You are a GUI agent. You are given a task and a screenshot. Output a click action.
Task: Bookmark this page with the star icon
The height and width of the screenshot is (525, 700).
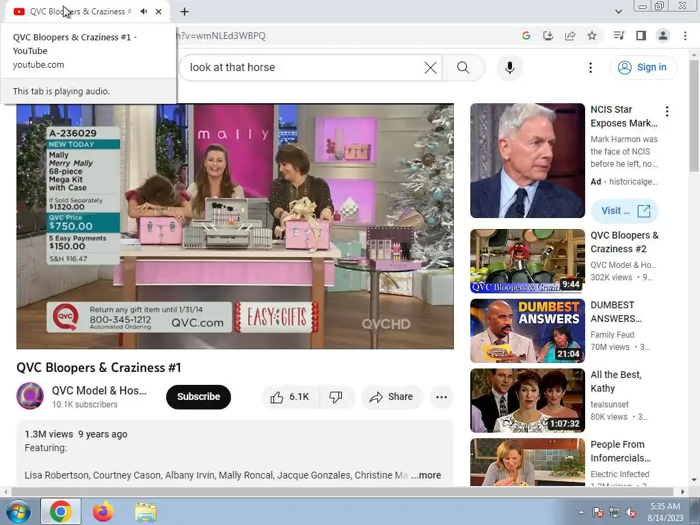click(592, 36)
